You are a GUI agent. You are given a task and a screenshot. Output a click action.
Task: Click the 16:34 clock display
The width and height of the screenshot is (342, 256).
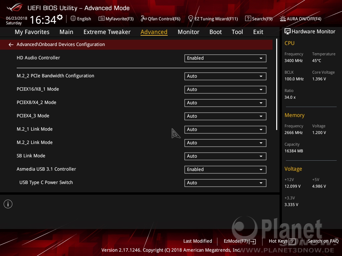point(43,20)
